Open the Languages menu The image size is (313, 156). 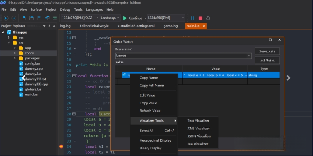94,9
